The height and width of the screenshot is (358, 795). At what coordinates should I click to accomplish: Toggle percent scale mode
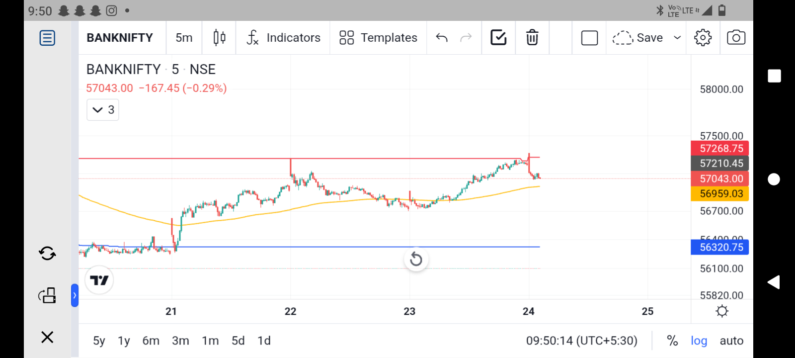click(x=672, y=341)
